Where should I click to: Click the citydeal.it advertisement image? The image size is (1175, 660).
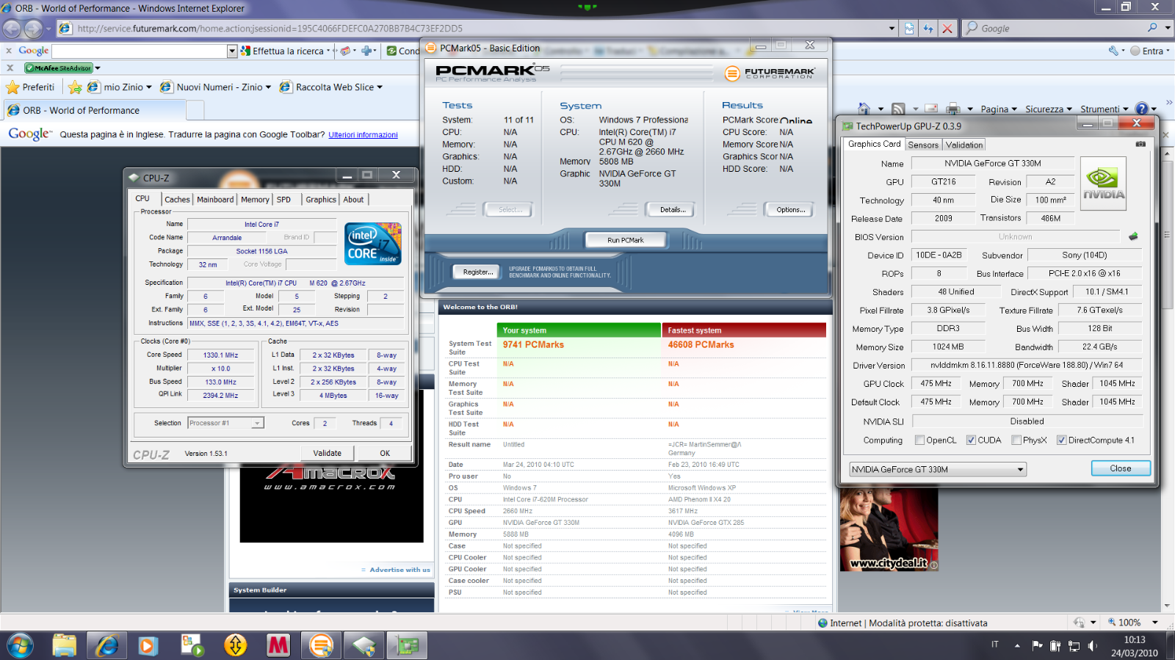(x=889, y=529)
